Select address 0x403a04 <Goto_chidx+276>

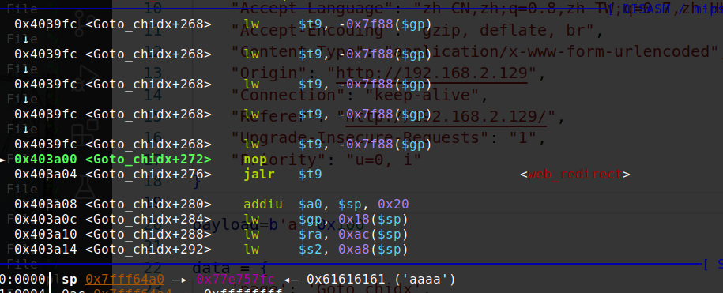[113, 175]
